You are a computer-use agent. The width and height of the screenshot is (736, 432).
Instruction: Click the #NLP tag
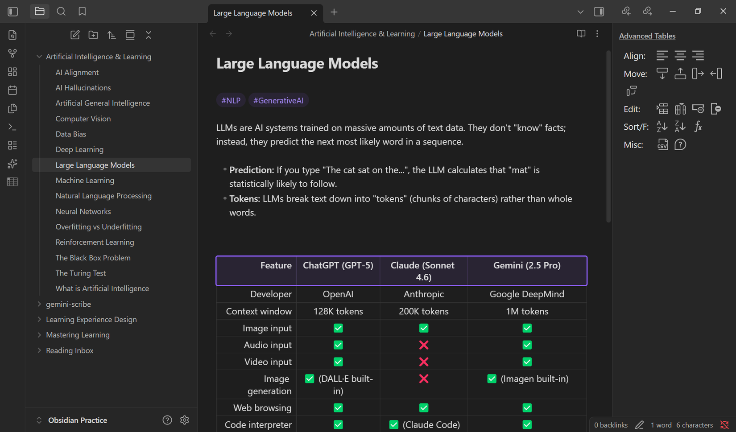231,100
